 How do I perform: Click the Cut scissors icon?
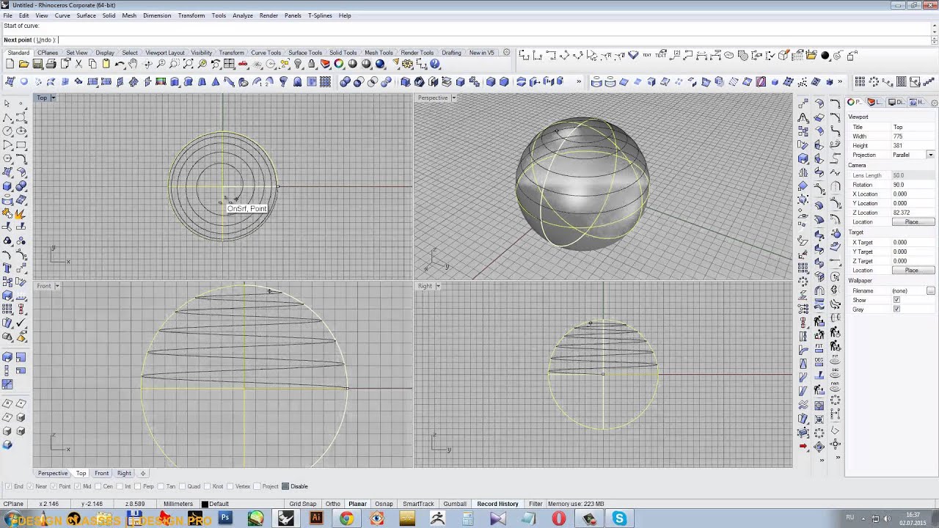coord(78,64)
